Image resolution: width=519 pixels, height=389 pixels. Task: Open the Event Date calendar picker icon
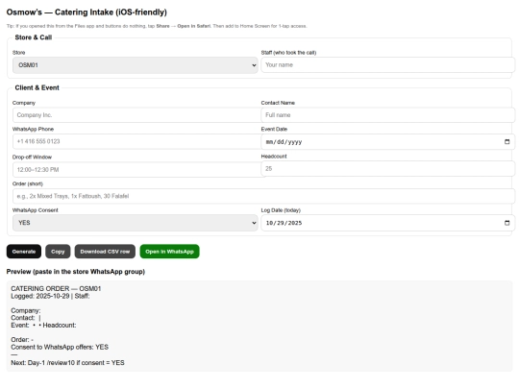[507, 142]
